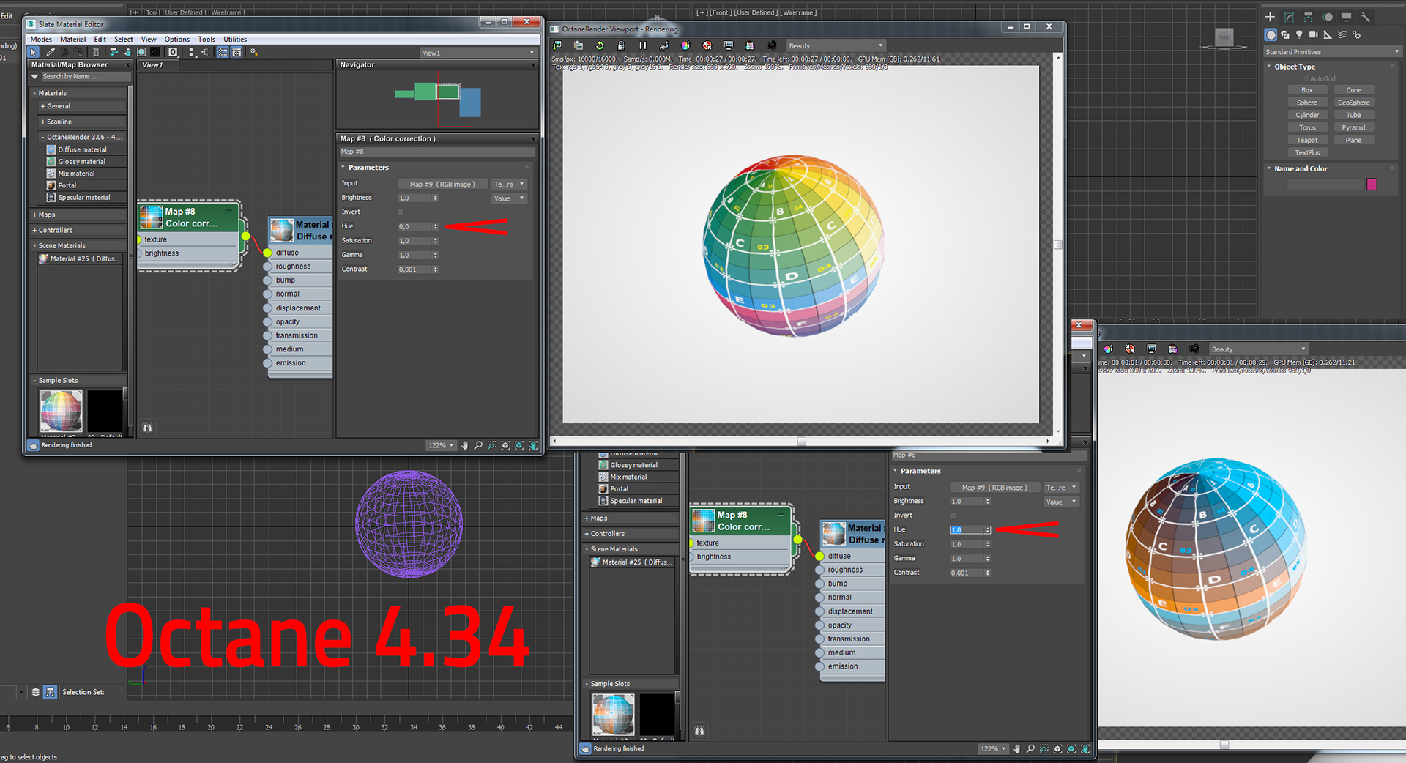Screen dimensions: 1406x763
Task: Open the Options menu in Slate Material Editor
Action: (176, 40)
